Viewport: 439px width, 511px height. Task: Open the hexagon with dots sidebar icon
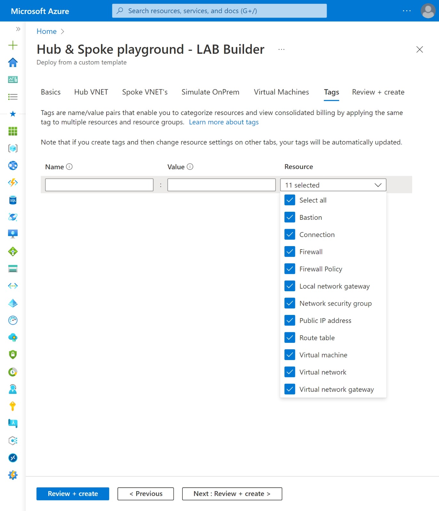pyautogui.click(x=13, y=441)
